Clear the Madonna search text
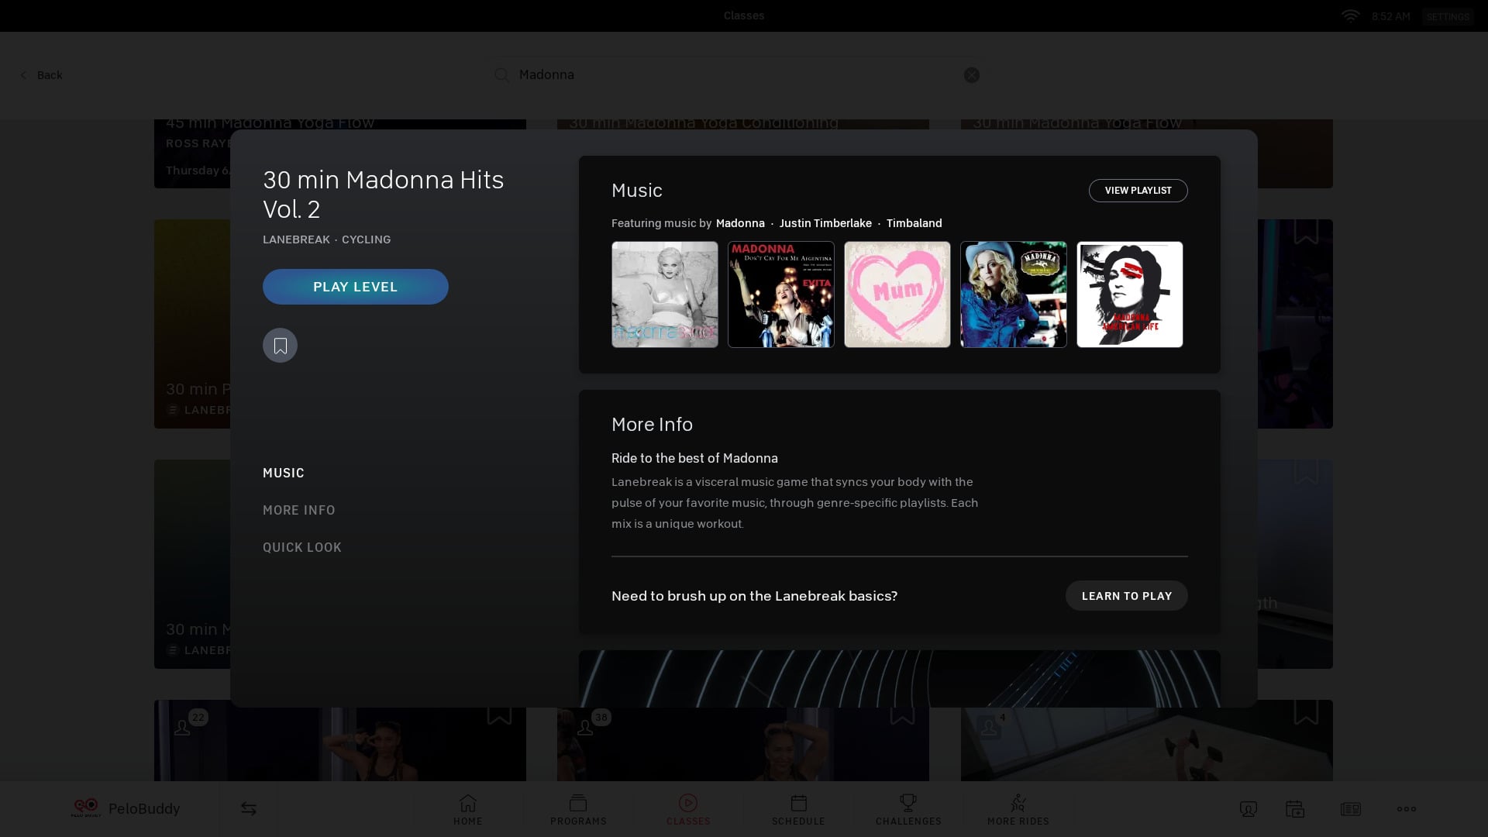 coord(972,75)
